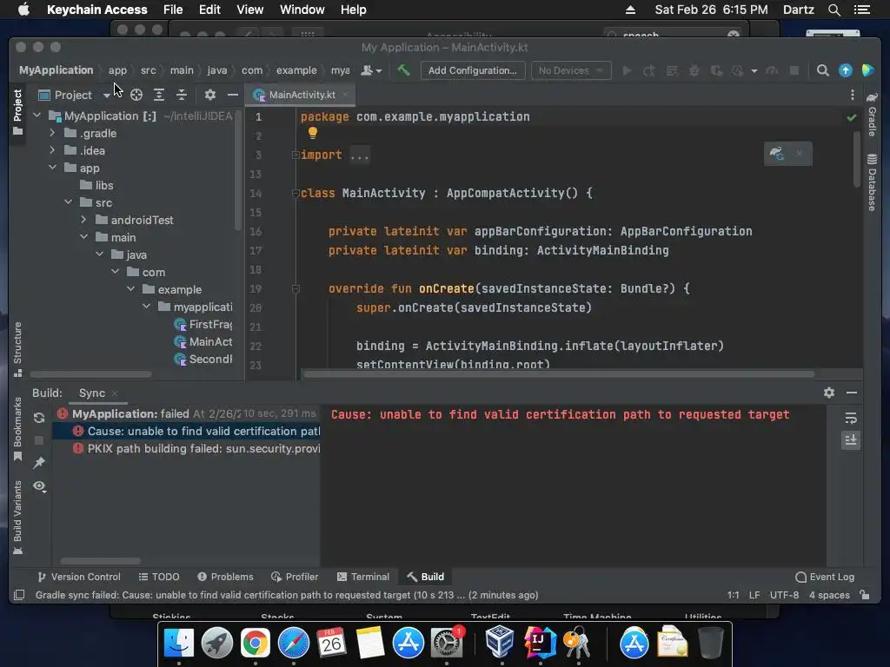
Task: Open the Search Everywhere magnifier in IDE toolbar
Action: pyautogui.click(x=822, y=70)
